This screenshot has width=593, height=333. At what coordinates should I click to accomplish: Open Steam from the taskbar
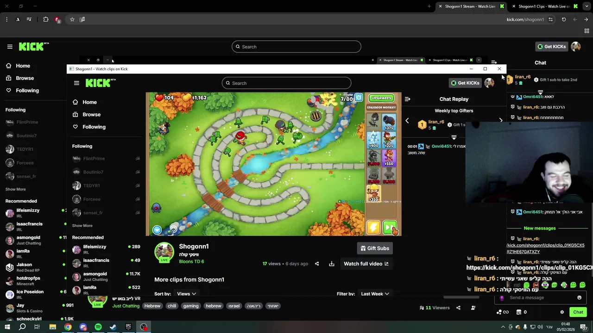113,327
